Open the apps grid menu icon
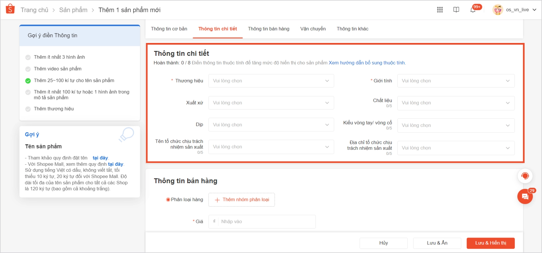The image size is (542, 253). click(x=440, y=10)
